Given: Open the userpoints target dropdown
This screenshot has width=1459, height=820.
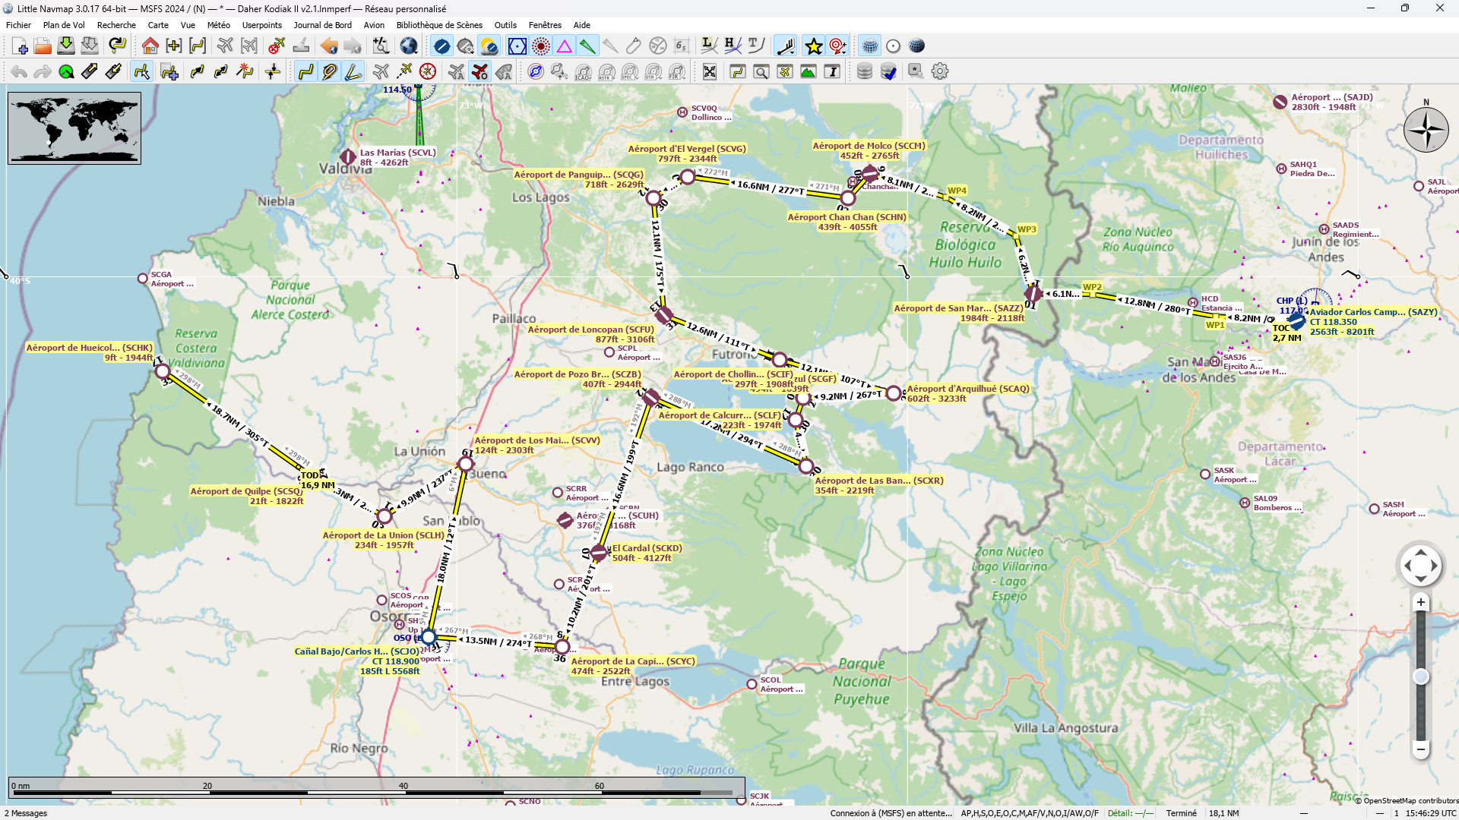Looking at the screenshot, I should tap(837, 46).
